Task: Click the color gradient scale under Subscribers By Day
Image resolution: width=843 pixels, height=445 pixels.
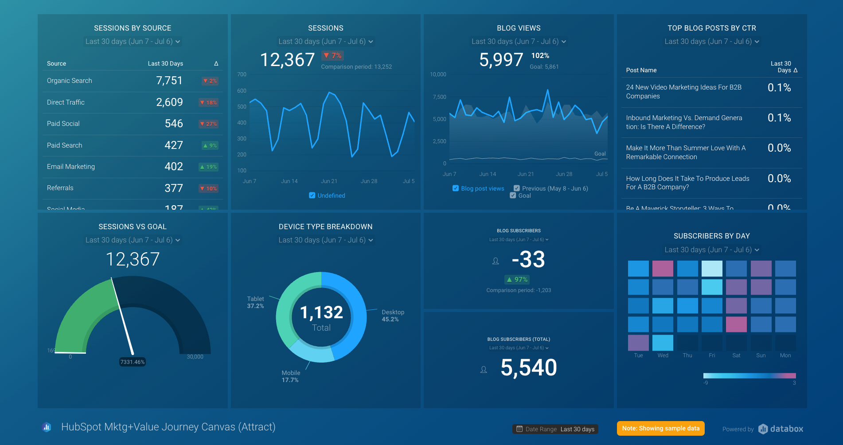Action: (x=749, y=375)
